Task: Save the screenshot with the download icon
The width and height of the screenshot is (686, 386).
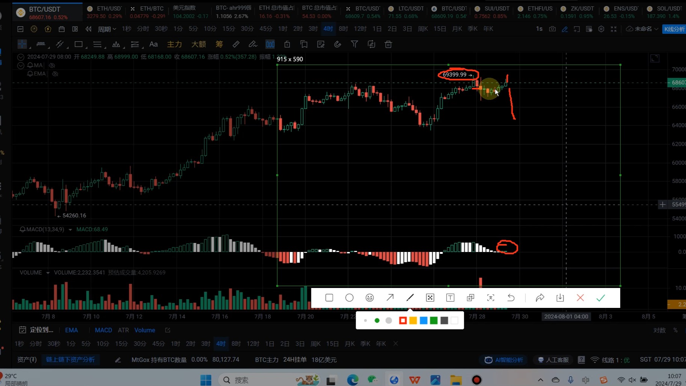Action: click(560, 298)
